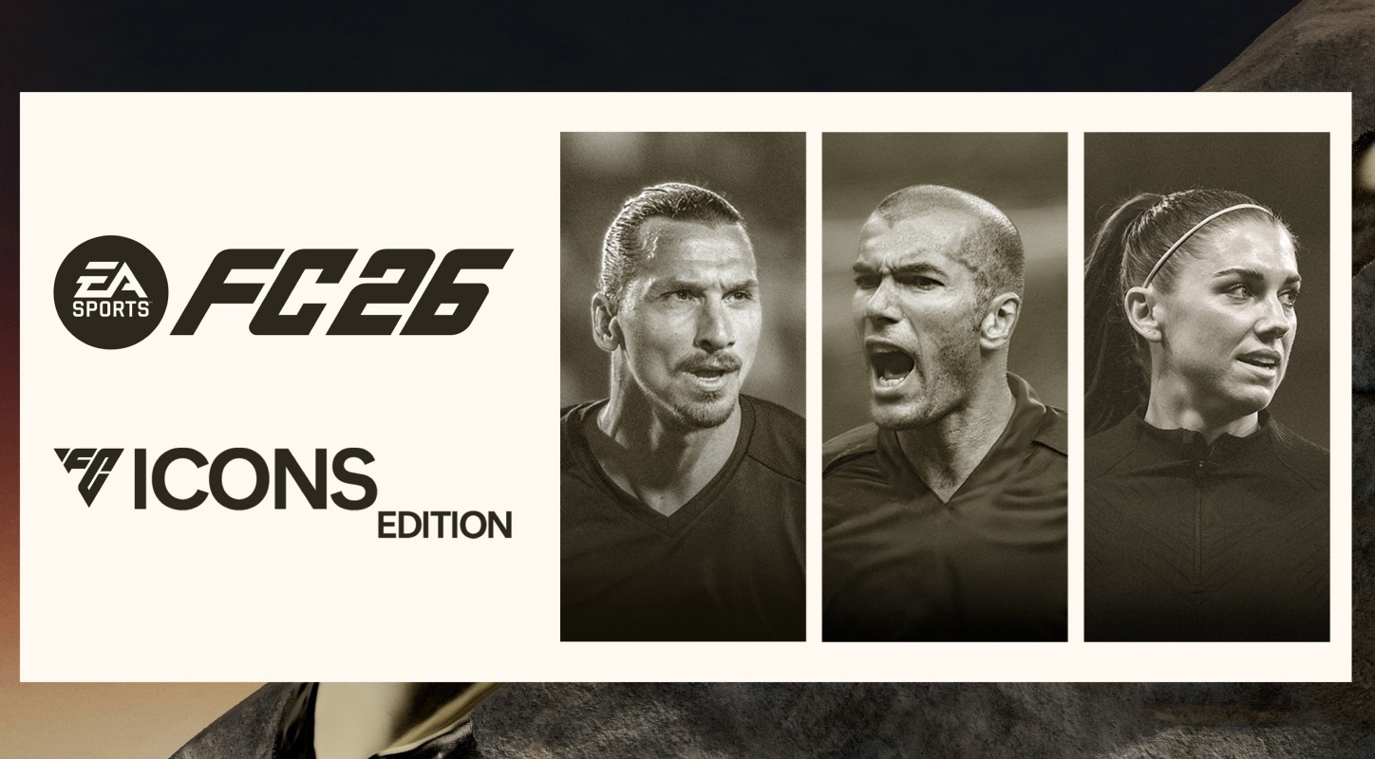Click the EDITION label under ICONS
The width and height of the screenshot is (1375, 759).
pyautogui.click(x=444, y=525)
